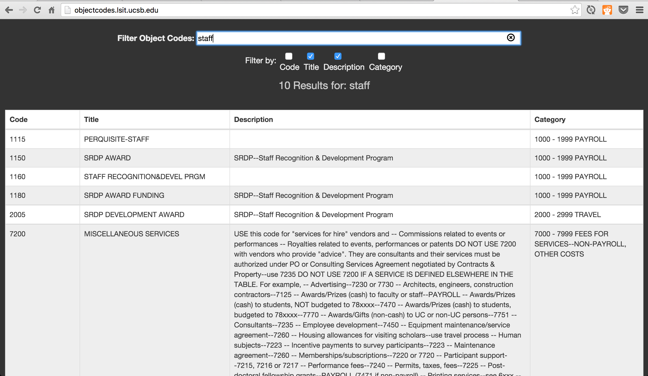Open the Reddit extension icon
Image resolution: width=648 pixels, height=376 pixels.
(607, 10)
